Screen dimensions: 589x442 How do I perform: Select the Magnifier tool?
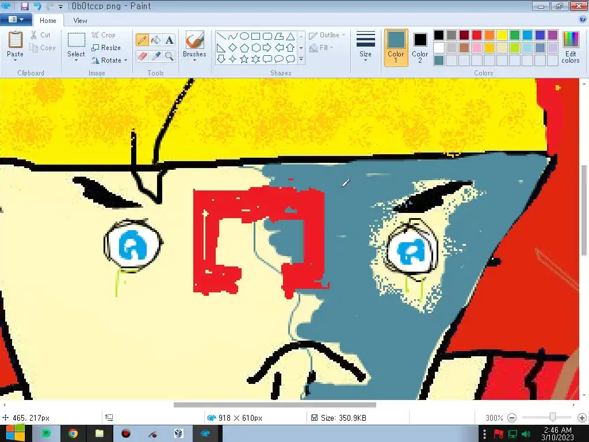170,56
